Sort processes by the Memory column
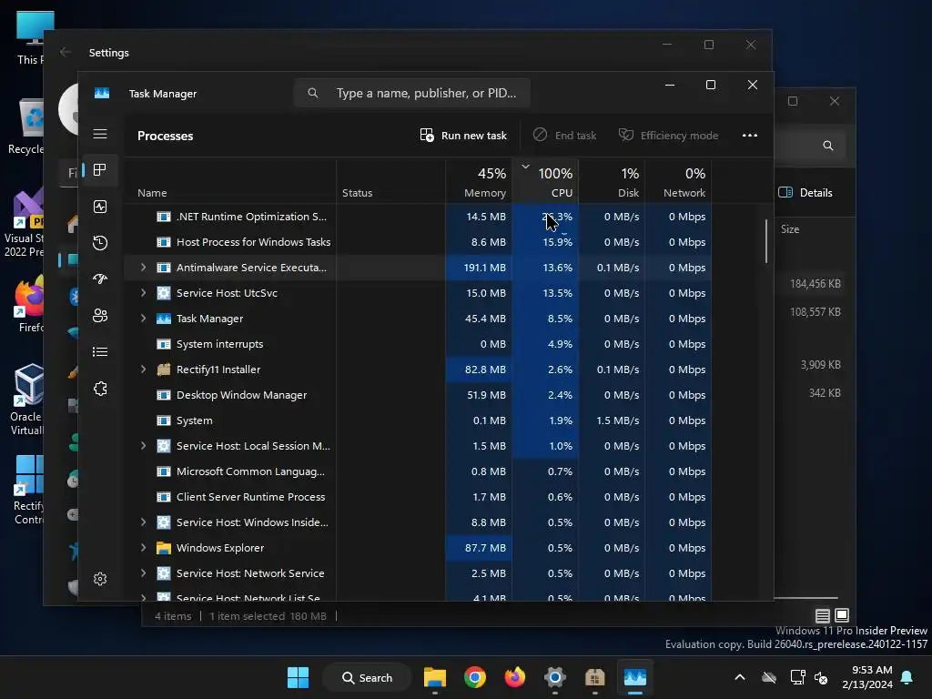 click(479, 182)
